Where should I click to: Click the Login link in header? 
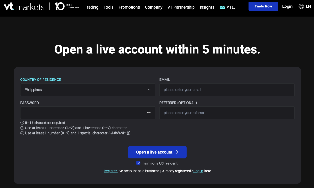click(287, 6)
